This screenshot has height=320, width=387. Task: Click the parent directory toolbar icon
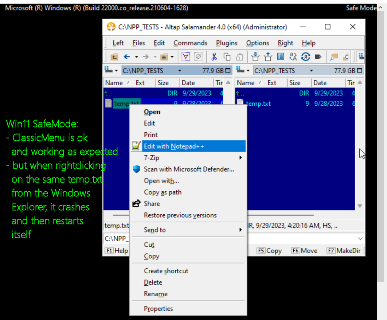pos(114,57)
